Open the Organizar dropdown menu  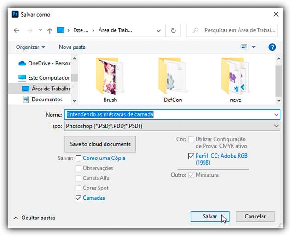pos(30,47)
